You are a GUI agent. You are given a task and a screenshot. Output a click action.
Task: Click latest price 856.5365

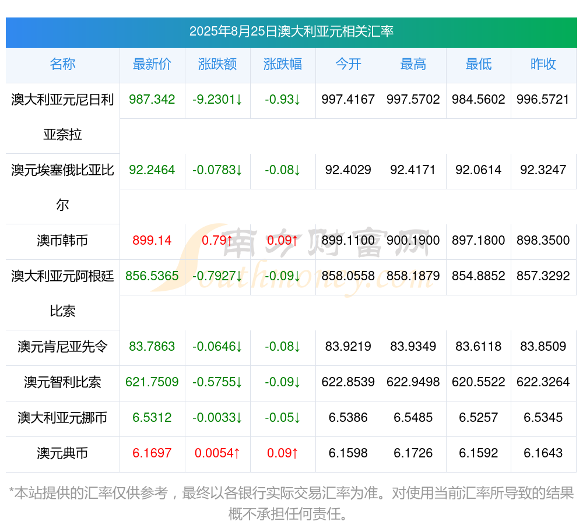pos(152,276)
